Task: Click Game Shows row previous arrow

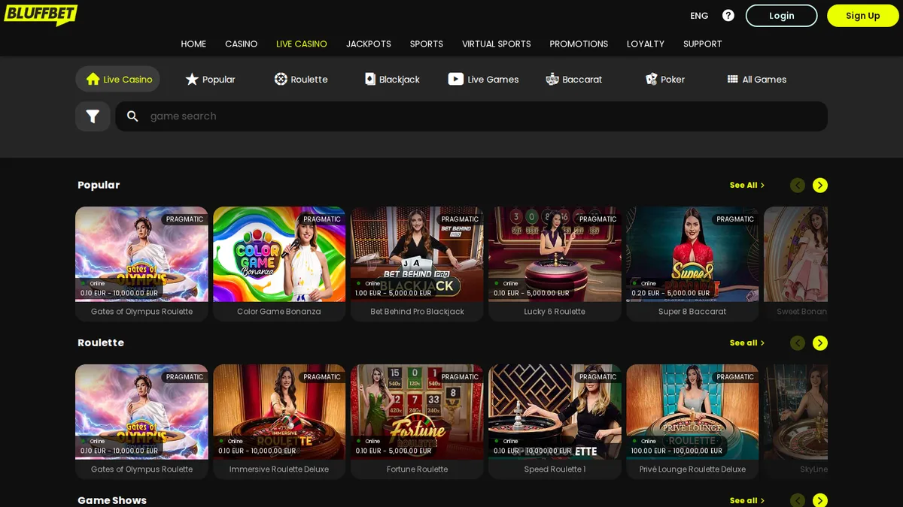Action: [798, 500]
